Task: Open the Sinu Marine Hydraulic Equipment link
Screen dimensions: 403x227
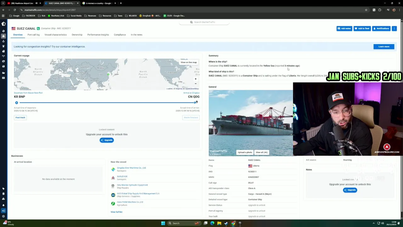Action: coord(132,185)
